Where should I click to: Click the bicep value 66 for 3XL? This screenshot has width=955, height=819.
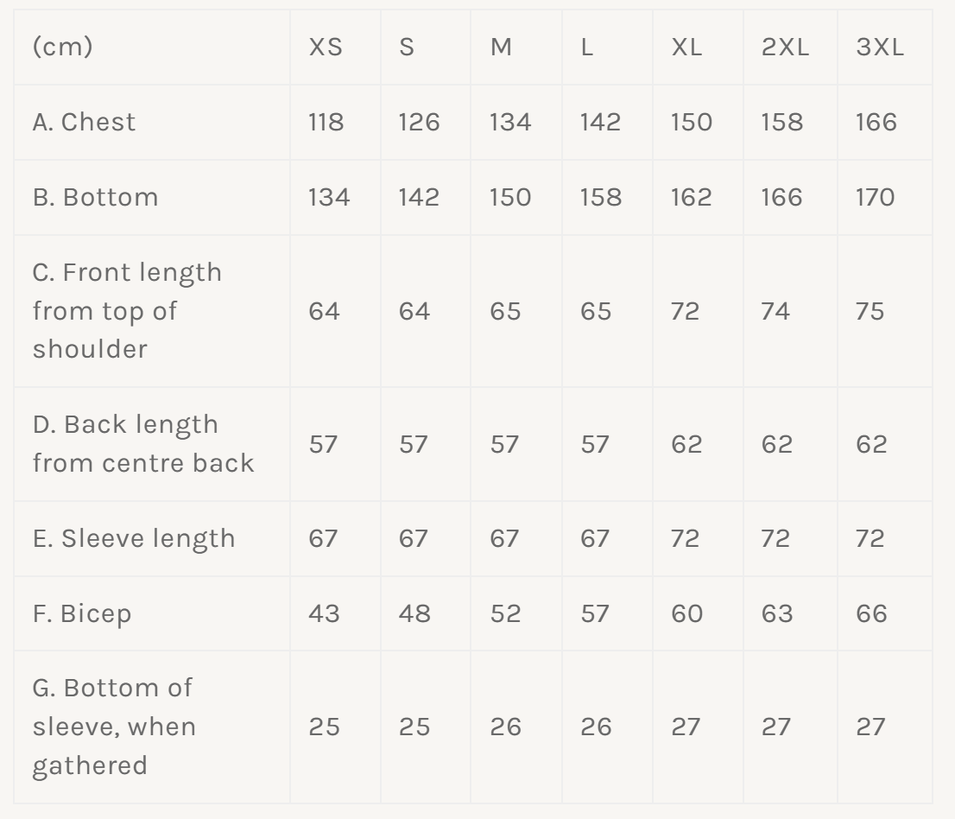871,613
